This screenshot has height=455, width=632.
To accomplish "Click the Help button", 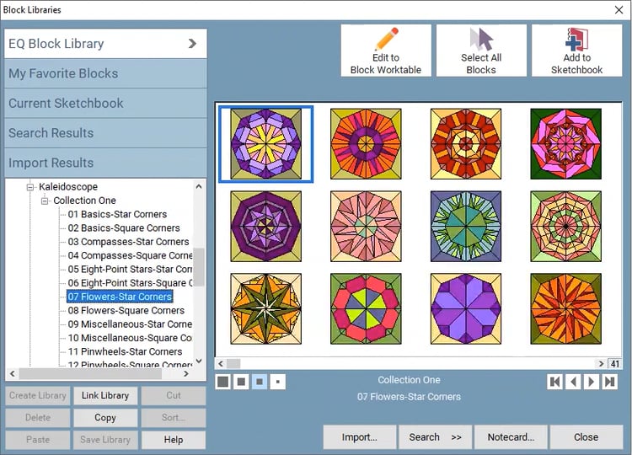I will coord(174,440).
